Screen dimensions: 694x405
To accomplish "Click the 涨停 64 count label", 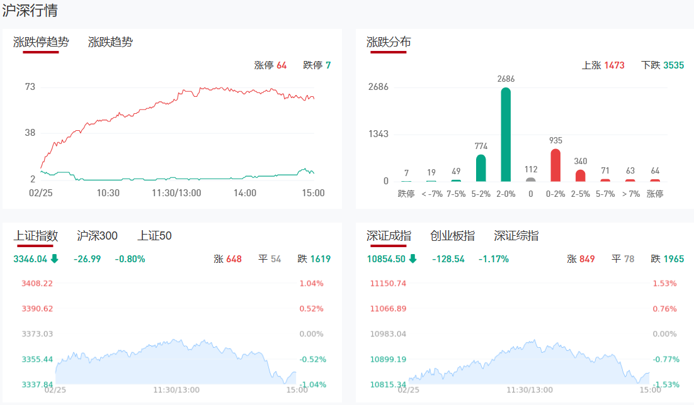I will 270,65.
